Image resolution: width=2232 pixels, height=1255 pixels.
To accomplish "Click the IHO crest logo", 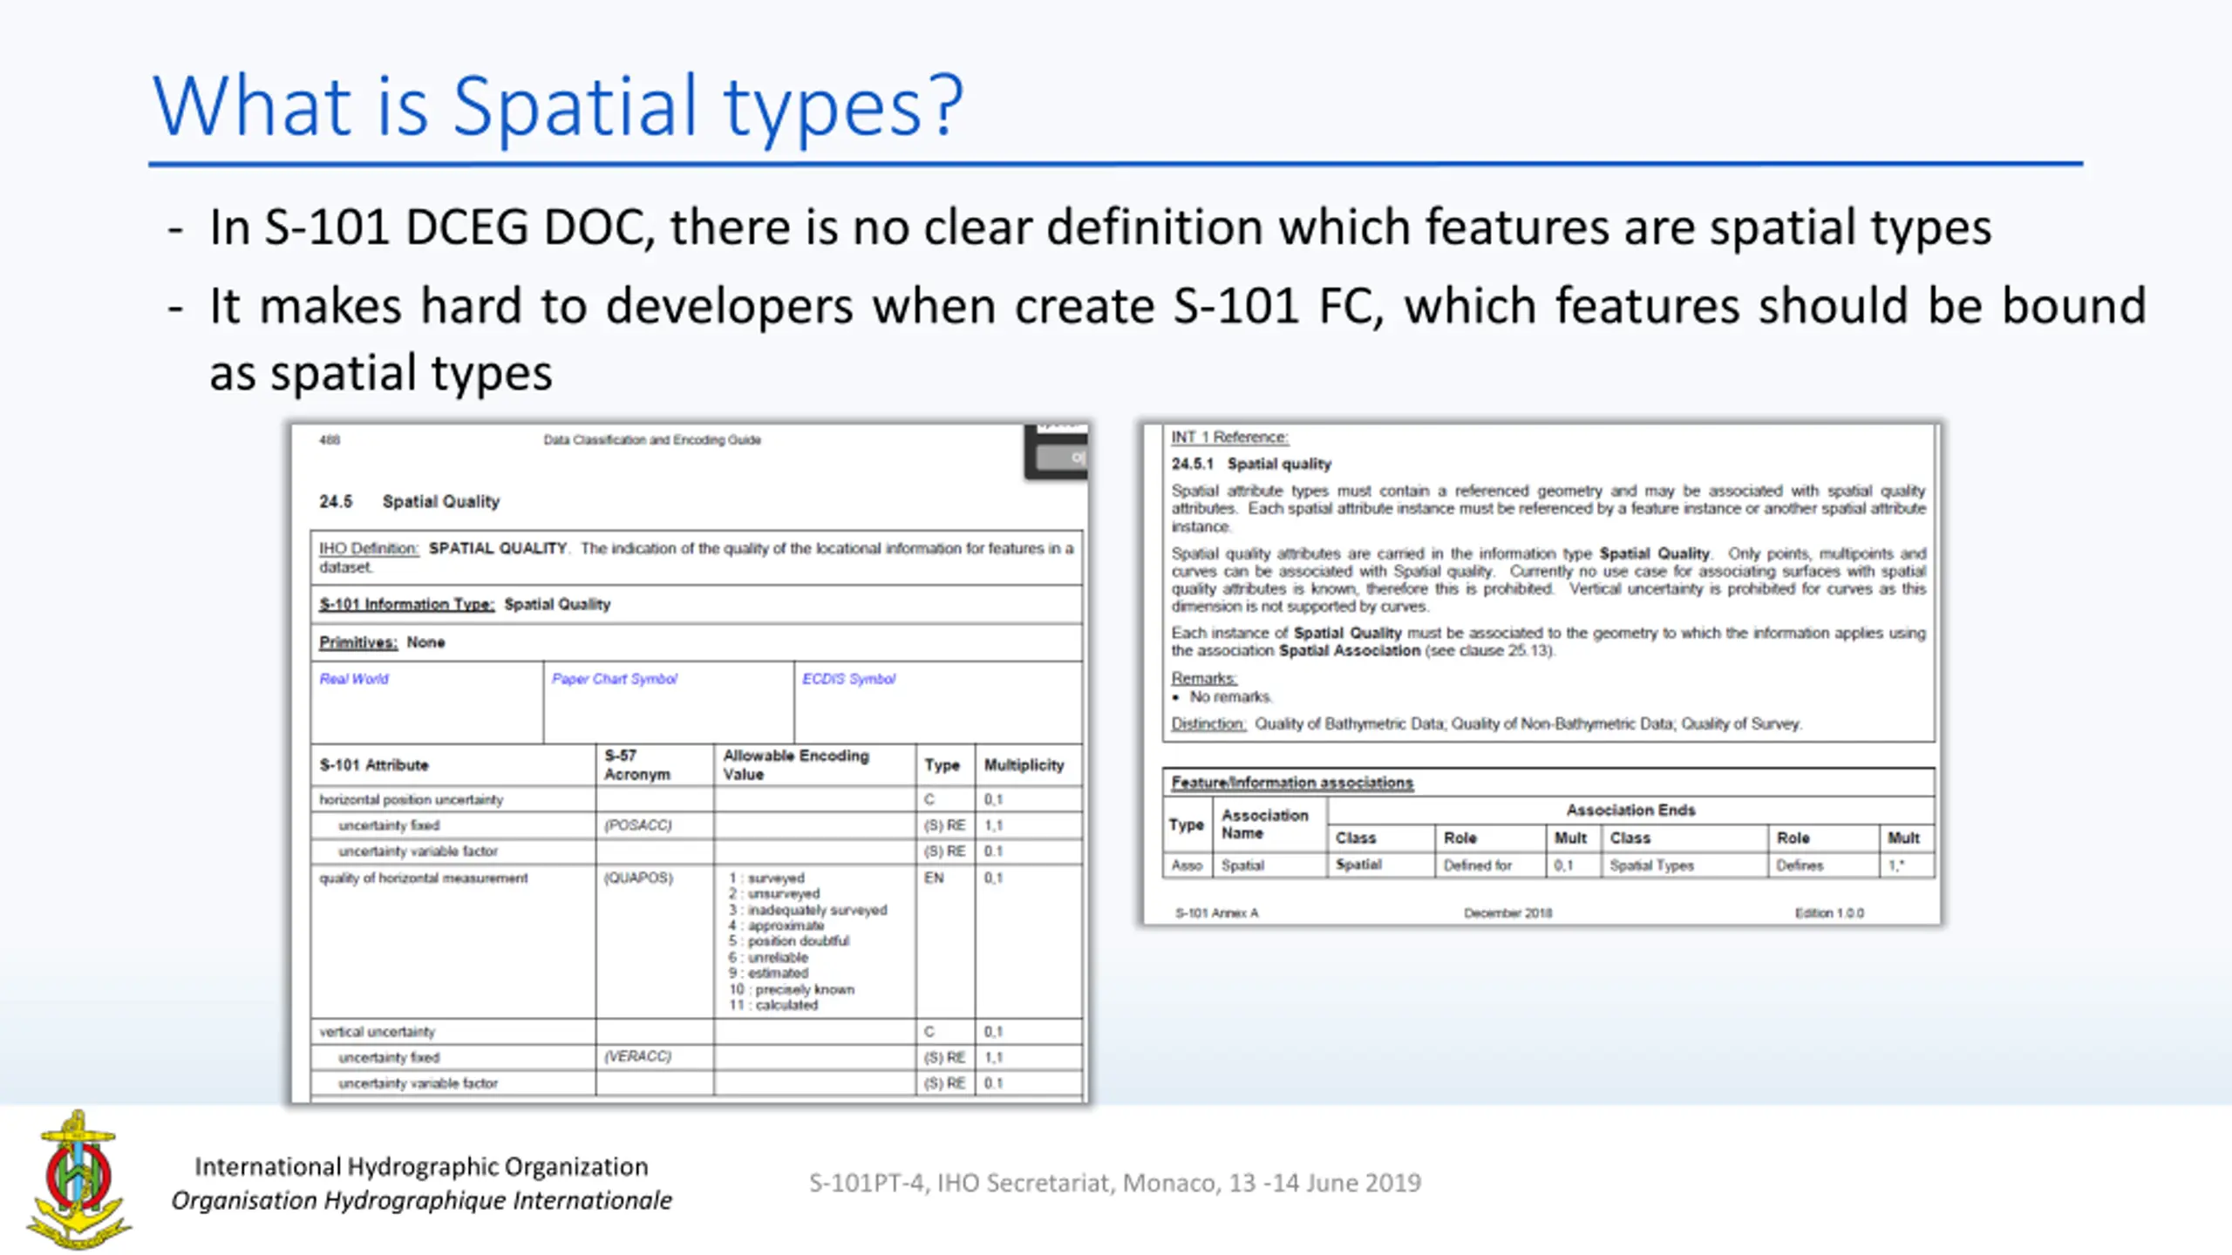I will tap(78, 1178).
